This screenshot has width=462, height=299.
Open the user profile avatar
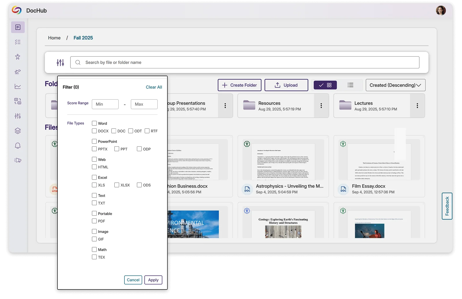click(441, 11)
